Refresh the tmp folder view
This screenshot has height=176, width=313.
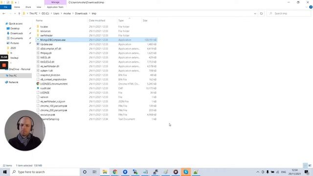coord(261,13)
